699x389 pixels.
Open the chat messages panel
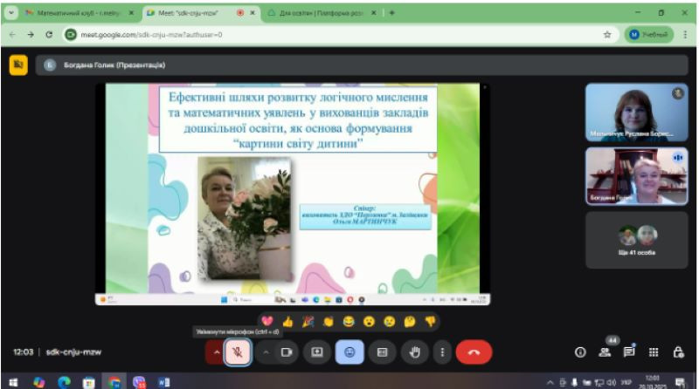628,352
